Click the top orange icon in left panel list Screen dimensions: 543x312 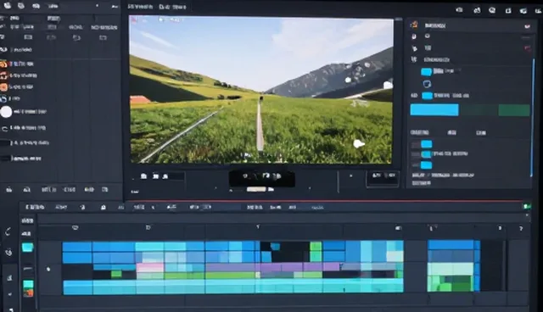click(x=3, y=64)
